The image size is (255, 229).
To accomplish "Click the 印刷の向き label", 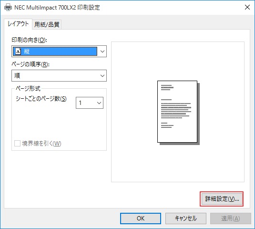I will [x=29, y=40].
